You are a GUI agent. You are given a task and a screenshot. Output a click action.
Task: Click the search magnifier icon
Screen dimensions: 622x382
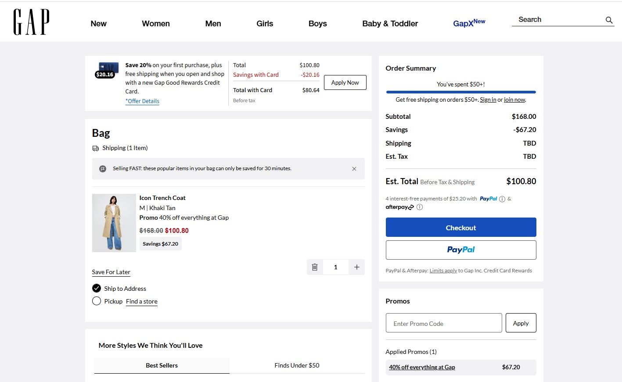609,20
